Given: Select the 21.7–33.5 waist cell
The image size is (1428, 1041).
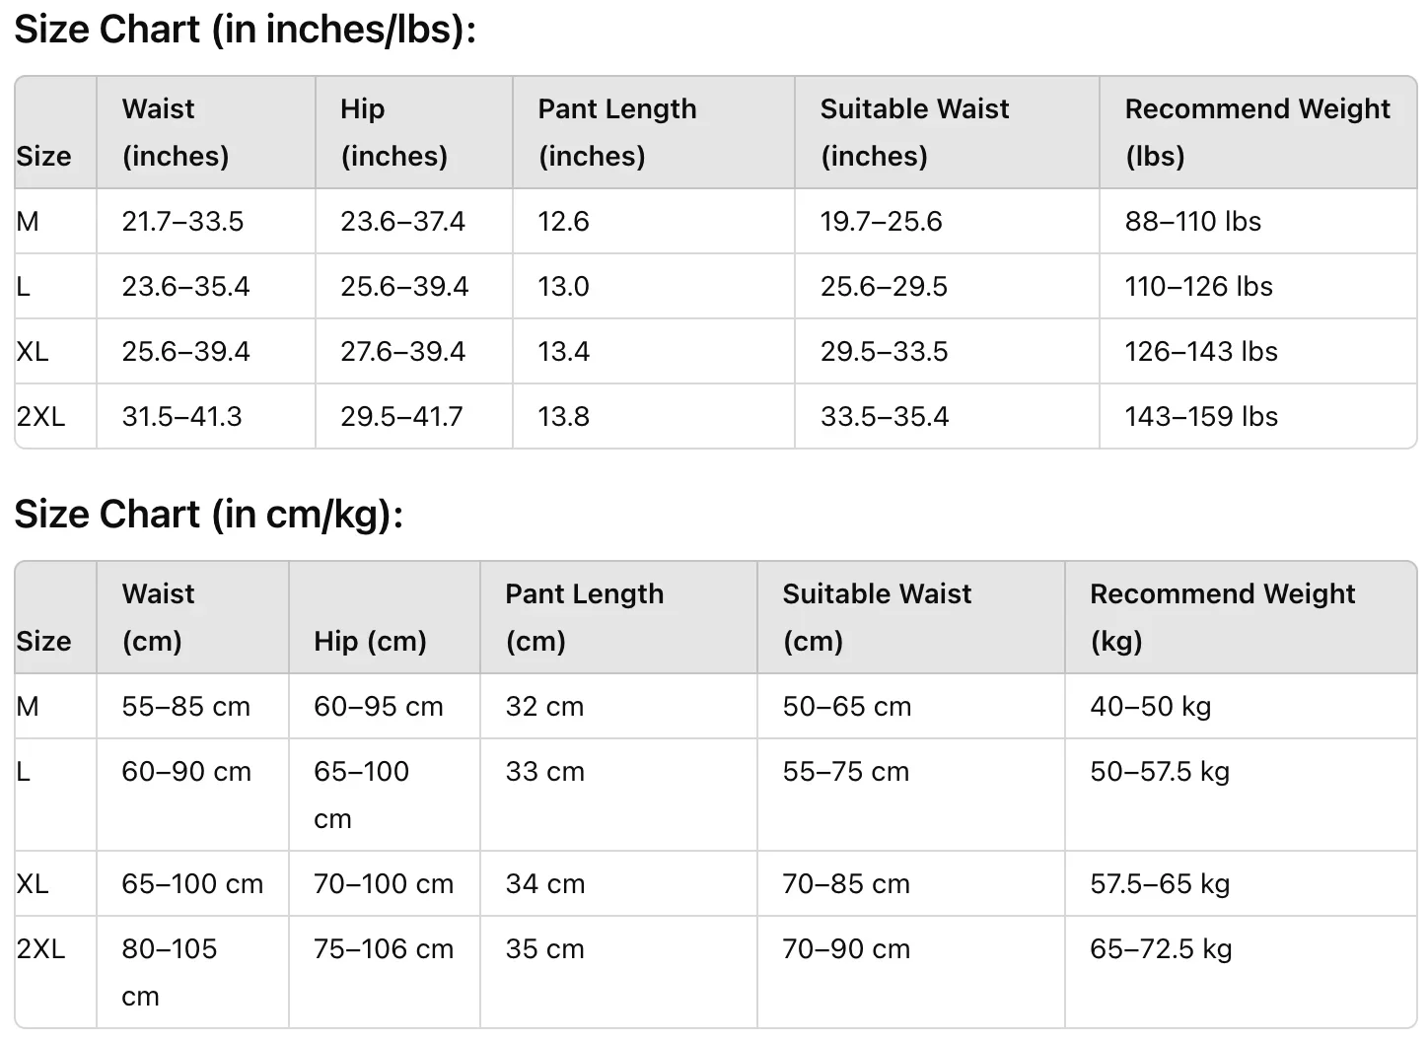Looking at the screenshot, I should click(182, 221).
